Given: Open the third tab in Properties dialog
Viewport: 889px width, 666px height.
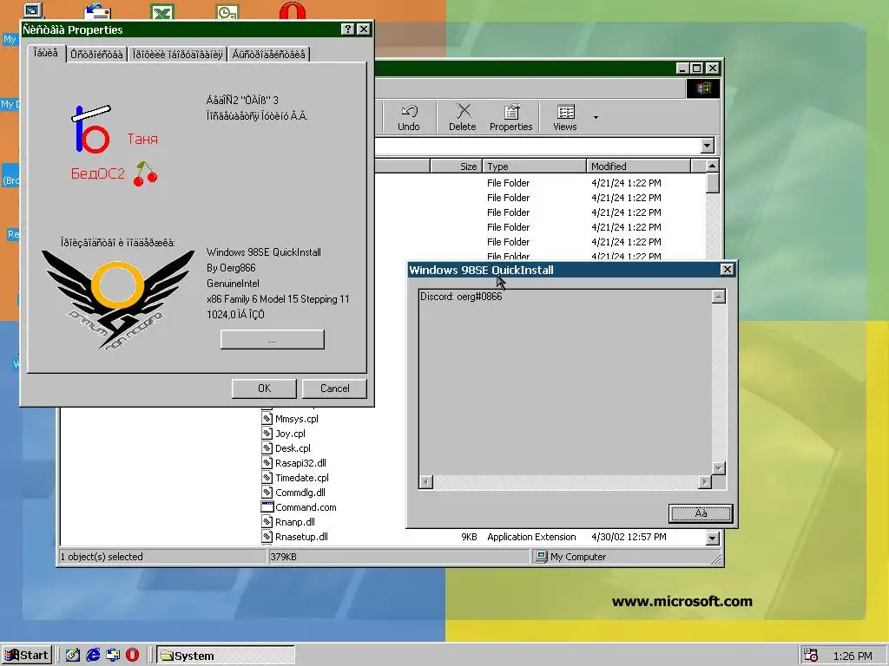Looking at the screenshot, I should (177, 55).
